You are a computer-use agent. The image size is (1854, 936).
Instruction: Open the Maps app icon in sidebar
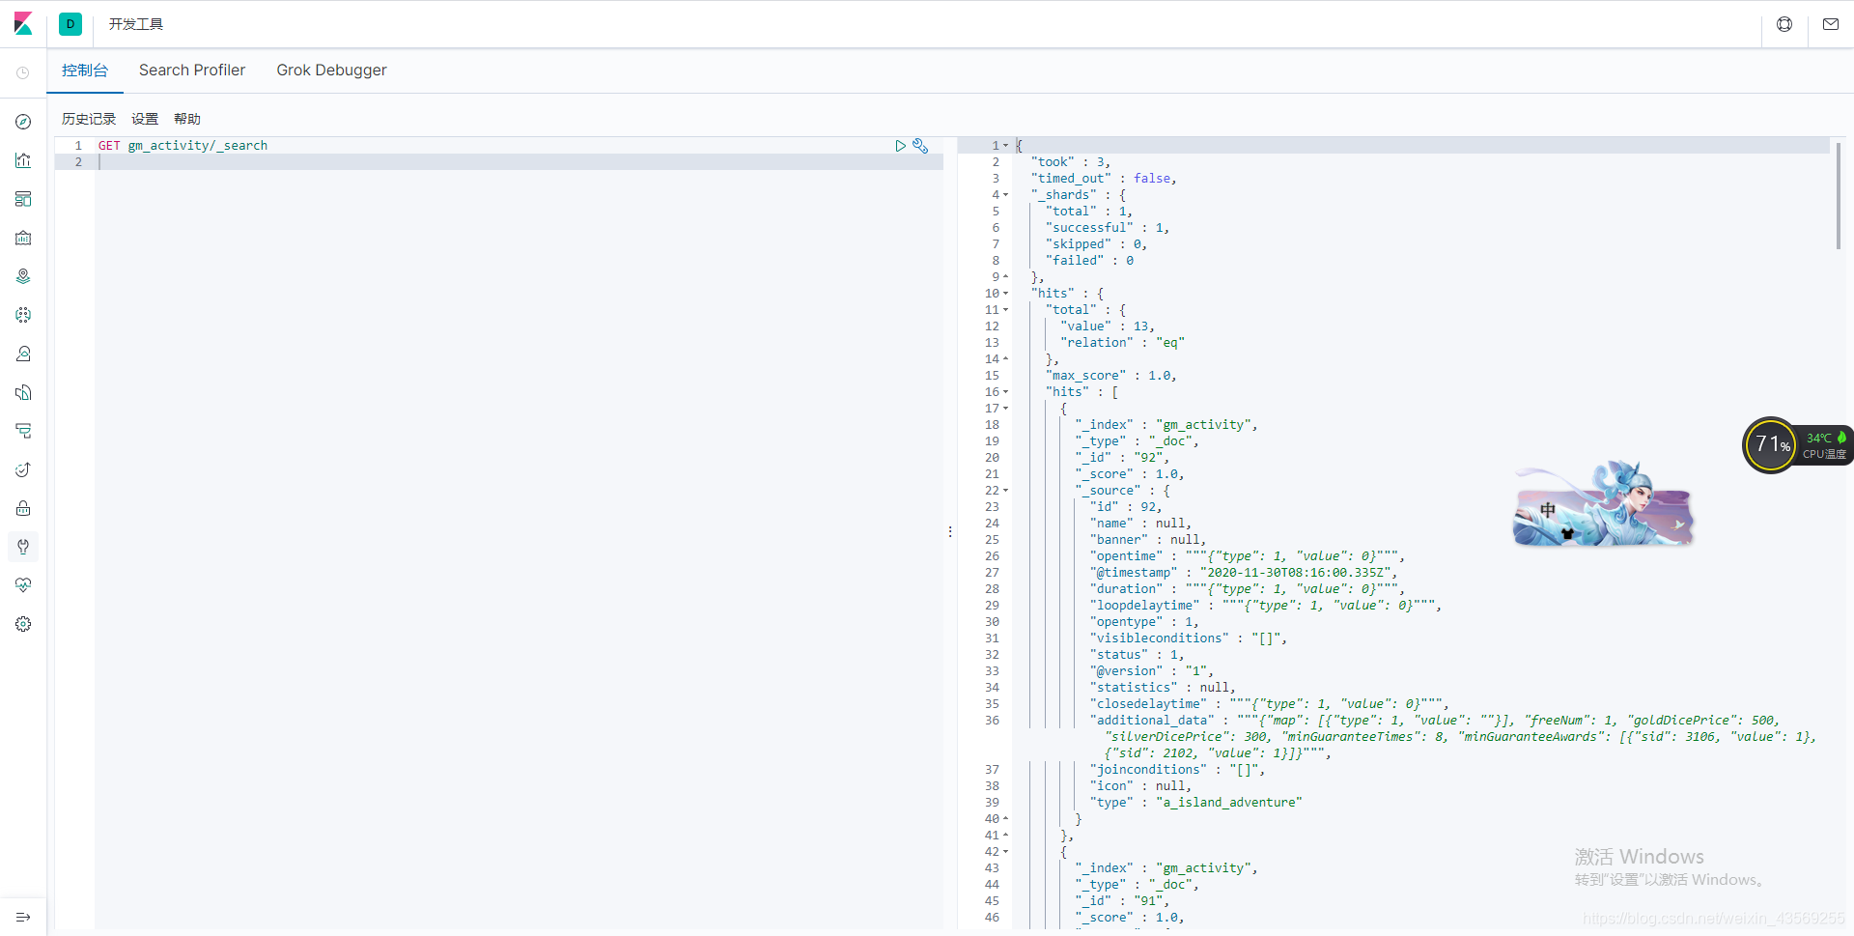click(22, 275)
